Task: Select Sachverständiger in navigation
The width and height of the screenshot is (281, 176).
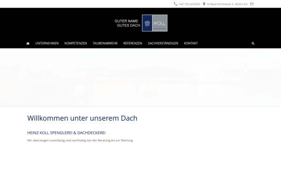Action: 163,43
